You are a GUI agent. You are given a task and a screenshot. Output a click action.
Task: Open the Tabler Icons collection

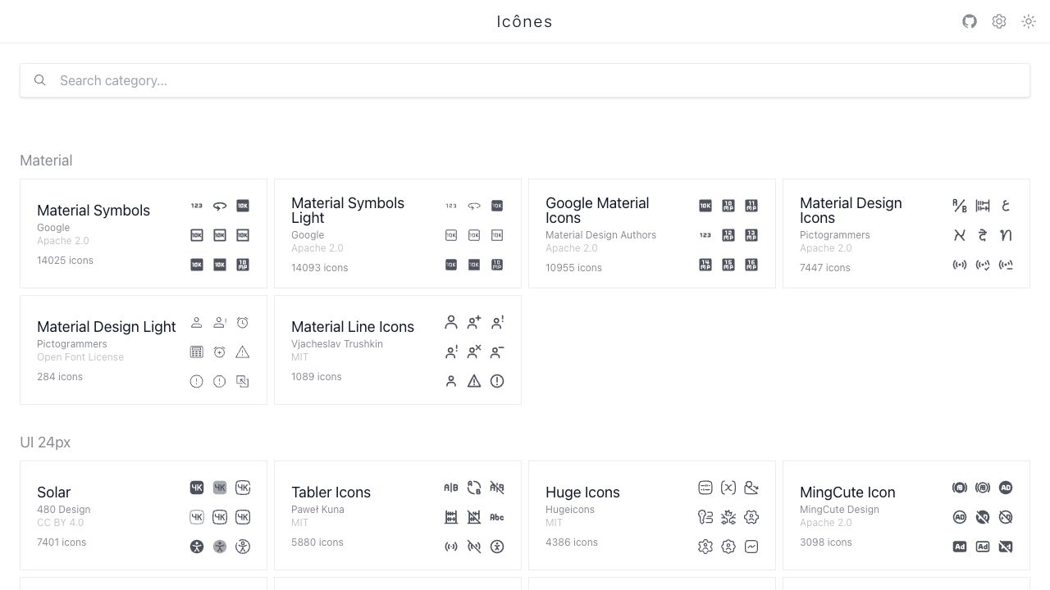pos(331,492)
